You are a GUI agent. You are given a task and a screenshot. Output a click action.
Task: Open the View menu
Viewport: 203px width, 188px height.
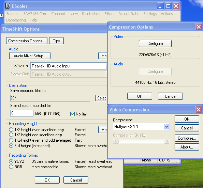[74, 14]
